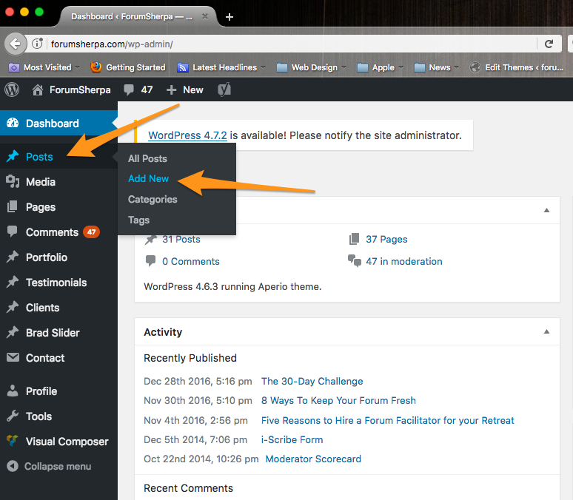This screenshot has width=573, height=500.
Task: Open Five Reasons to Hire a Forum Facilitator
Action: click(x=388, y=420)
